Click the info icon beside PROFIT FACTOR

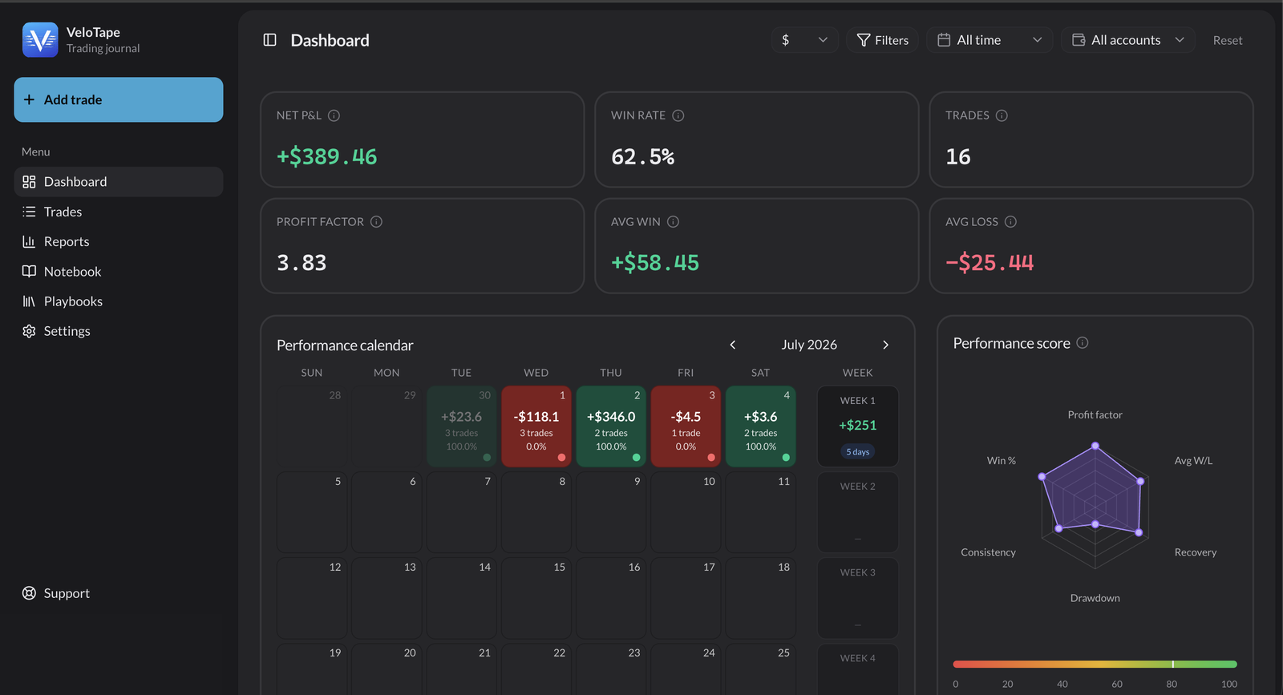(376, 222)
